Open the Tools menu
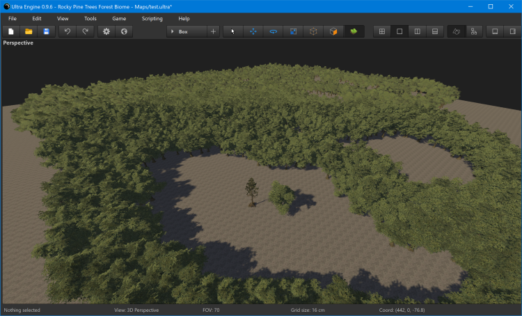Viewport: 522px width, 316px height. point(90,18)
